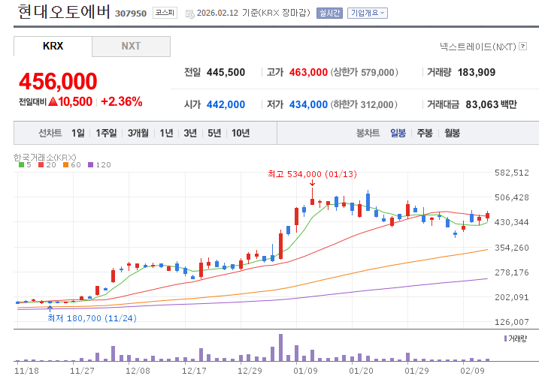Click the 한국거래소(KRX) chart caption
This screenshot has height=391, width=539.
coord(44,157)
